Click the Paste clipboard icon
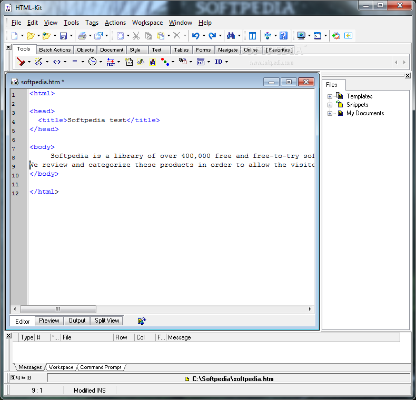The width and height of the screenshot is (416, 400). click(161, 36)
